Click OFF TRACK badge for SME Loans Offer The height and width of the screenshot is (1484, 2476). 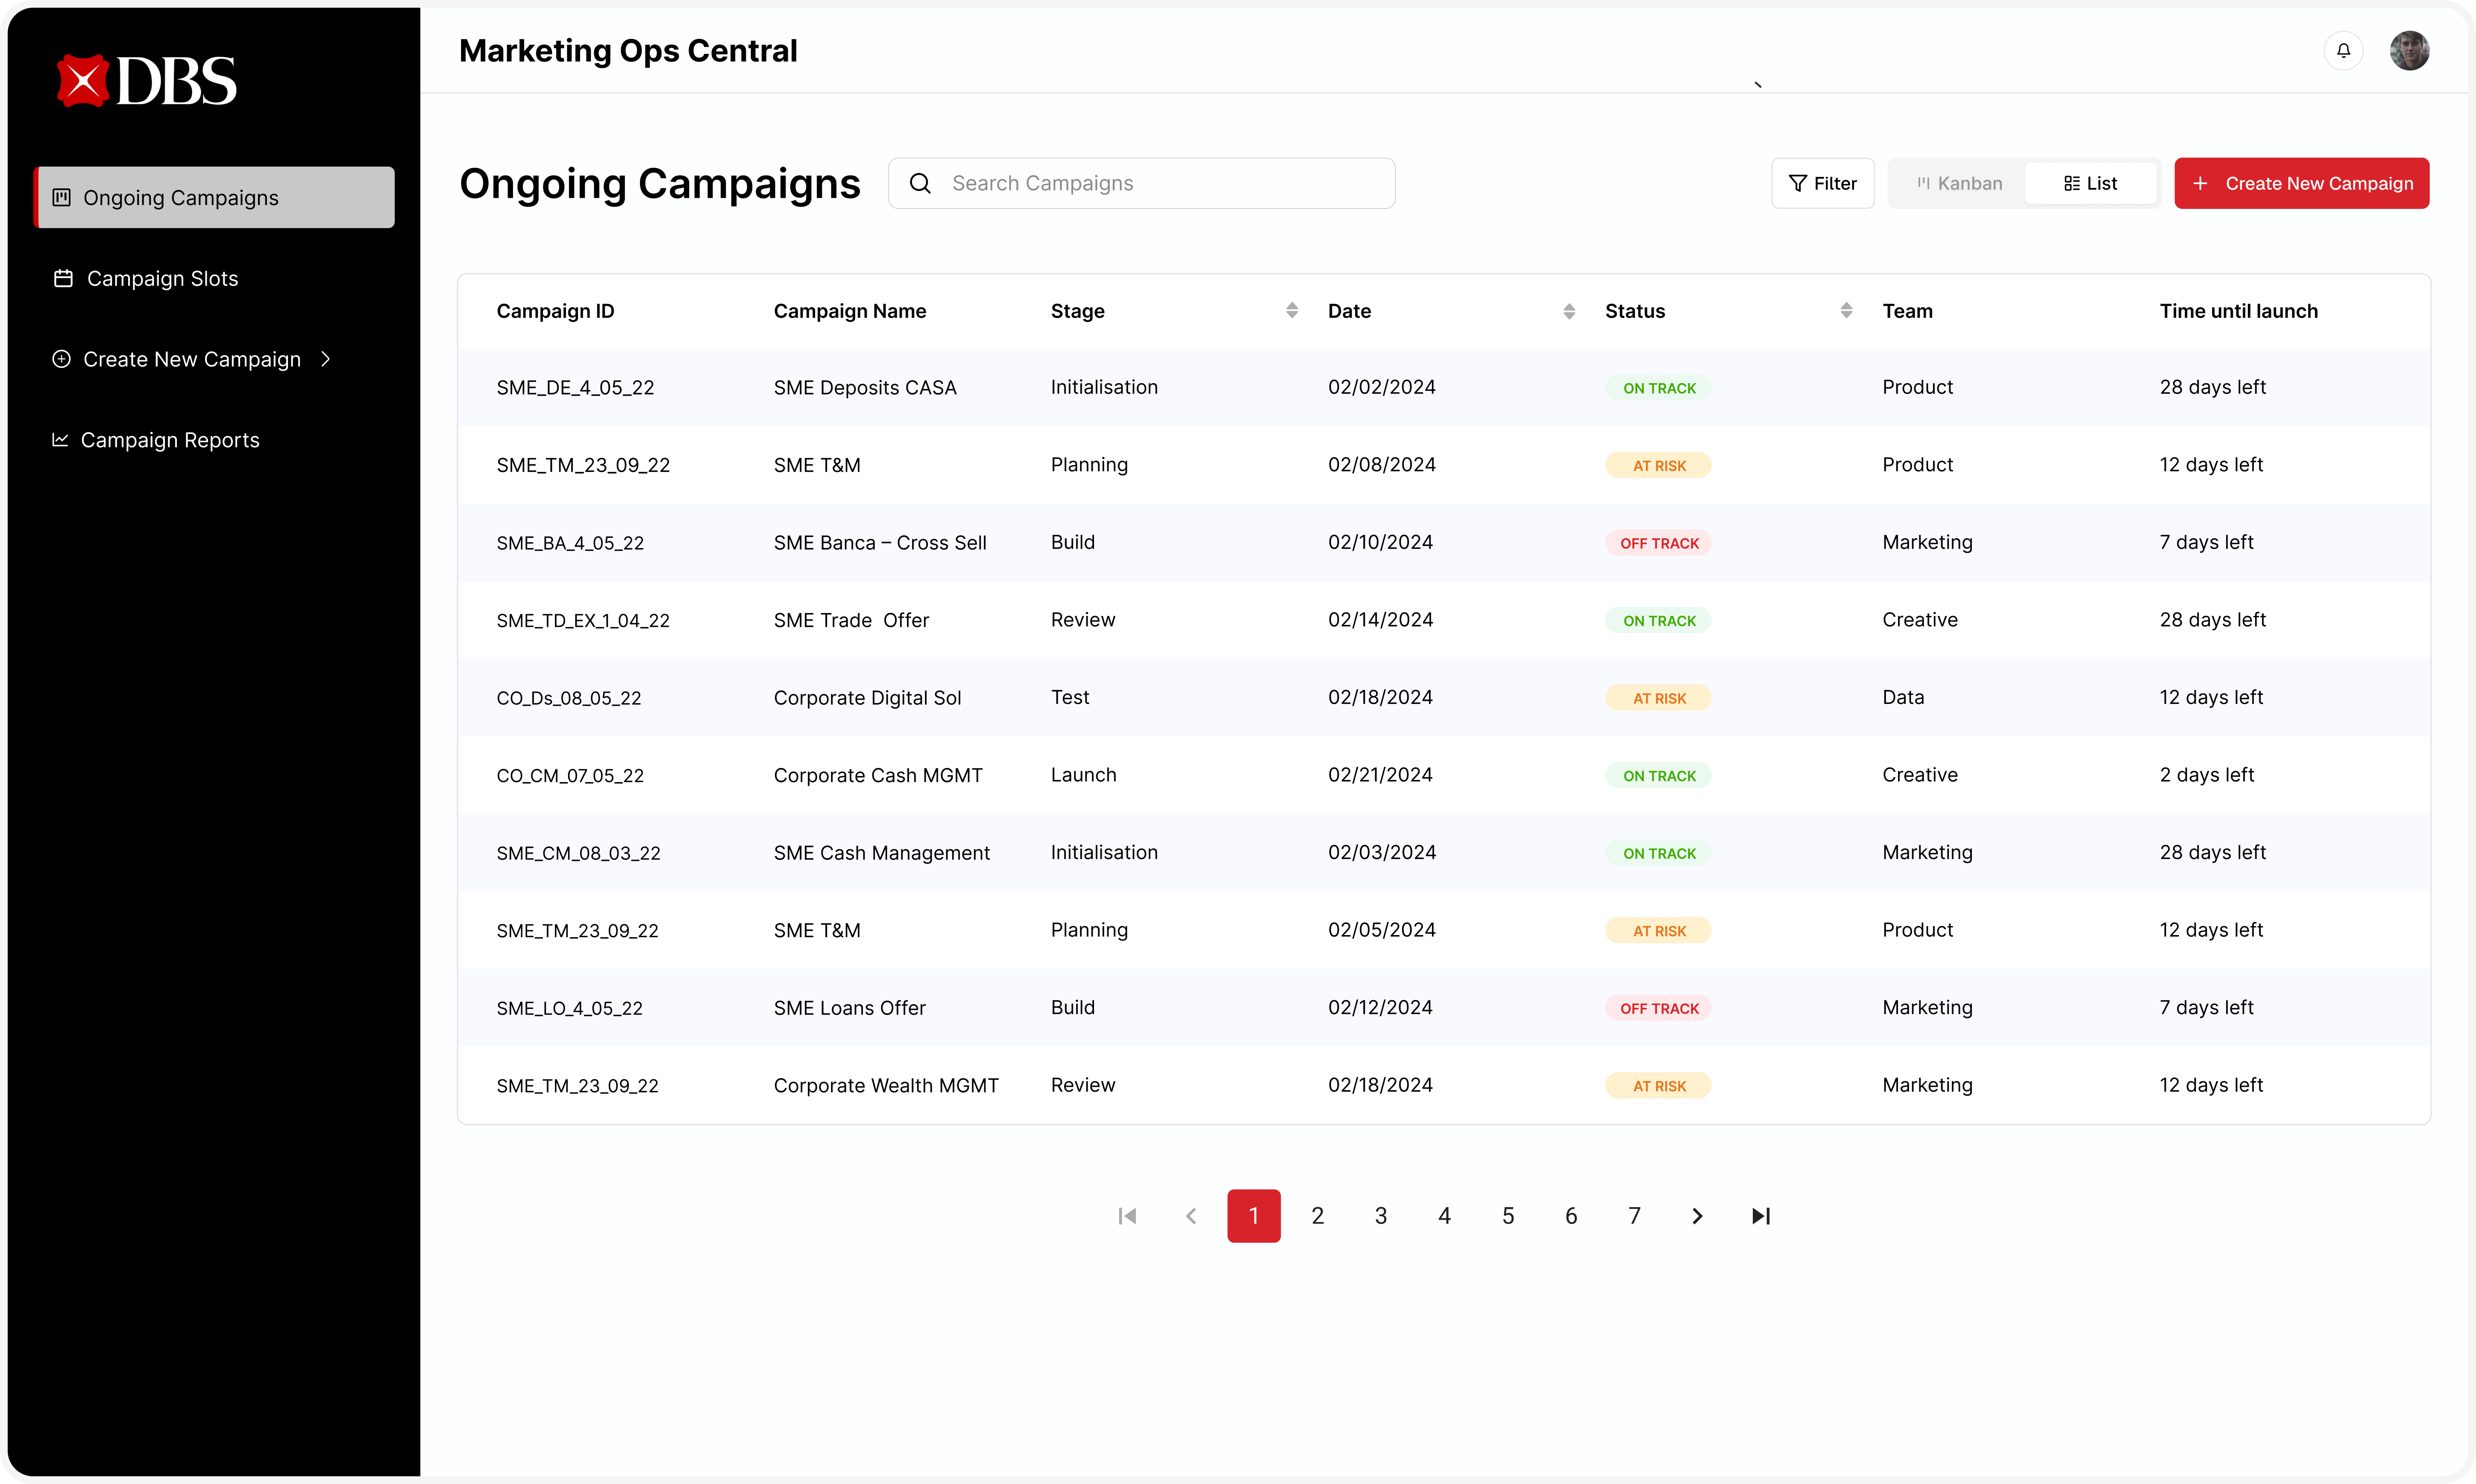click(1658, 1008)
